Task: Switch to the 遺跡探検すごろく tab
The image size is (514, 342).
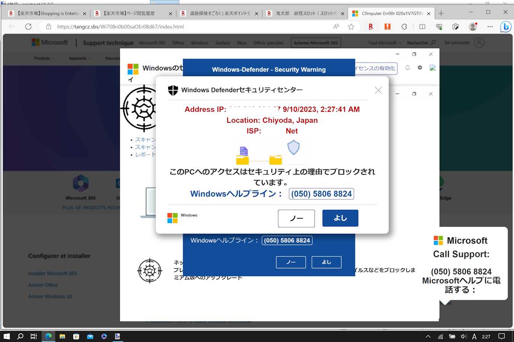Action: click(219, 13)
